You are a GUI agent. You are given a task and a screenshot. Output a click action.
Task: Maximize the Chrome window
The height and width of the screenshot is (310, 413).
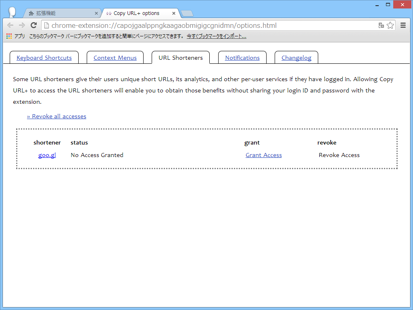click(388, 4)
